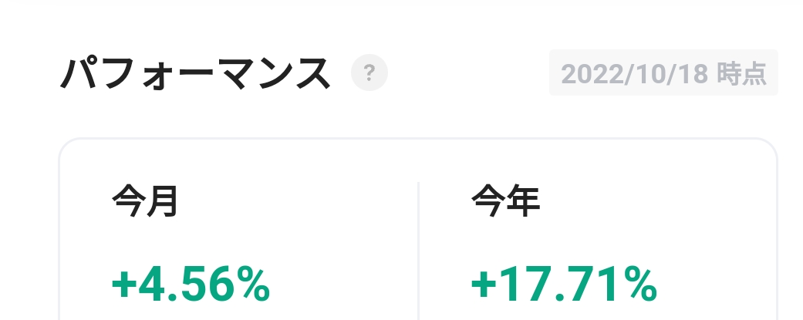This screenshot has width=803, height=320.
Task: Select the 今月 label
Action: 145,202
